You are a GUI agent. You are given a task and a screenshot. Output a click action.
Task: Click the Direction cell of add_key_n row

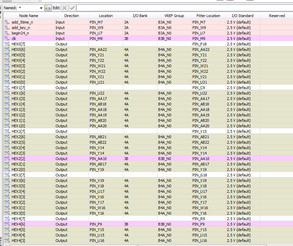(x=72, y=28)
